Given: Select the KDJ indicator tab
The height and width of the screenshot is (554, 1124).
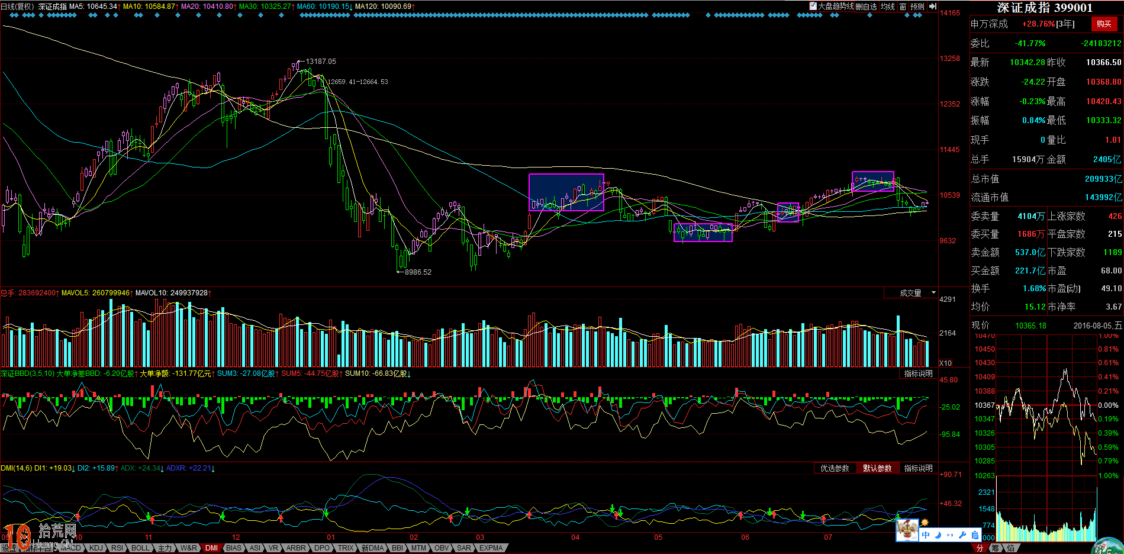Looking at the screenshot, I should tap(96, 548).
